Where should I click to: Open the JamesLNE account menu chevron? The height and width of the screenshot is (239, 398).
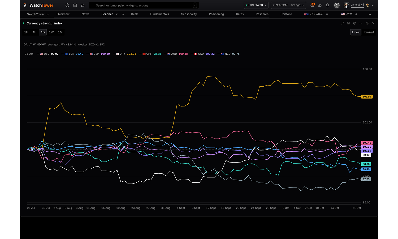pos(373,5)
